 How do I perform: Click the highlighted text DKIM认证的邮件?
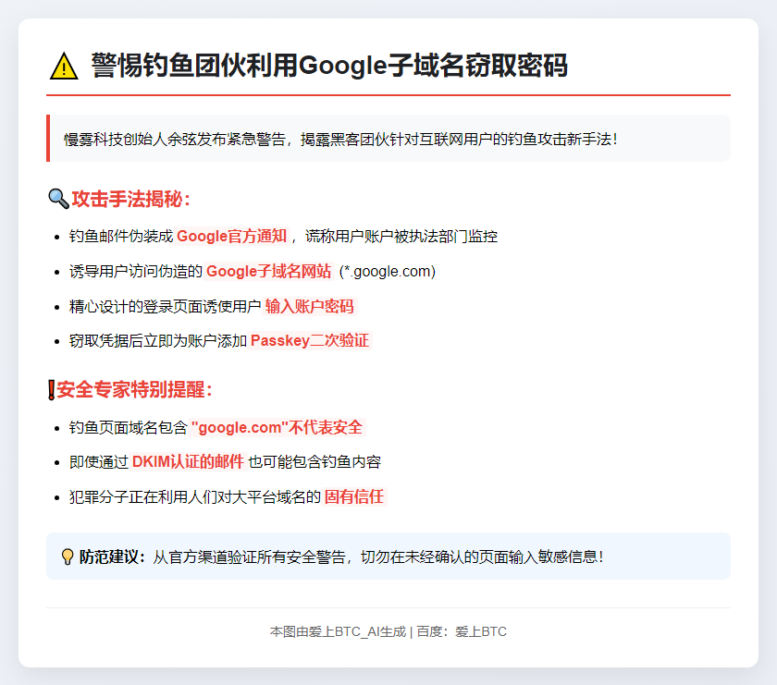(x=188, y=462)
